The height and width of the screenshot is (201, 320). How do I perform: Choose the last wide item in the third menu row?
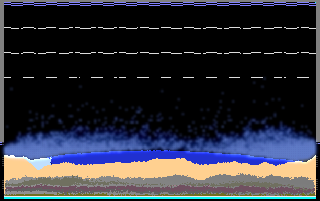coord(300,40)
